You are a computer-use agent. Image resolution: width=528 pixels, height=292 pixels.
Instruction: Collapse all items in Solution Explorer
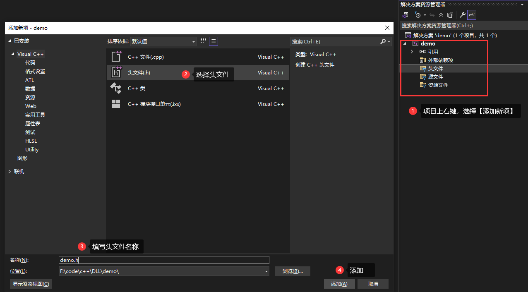pyautogui.click(x=441, y=15)
